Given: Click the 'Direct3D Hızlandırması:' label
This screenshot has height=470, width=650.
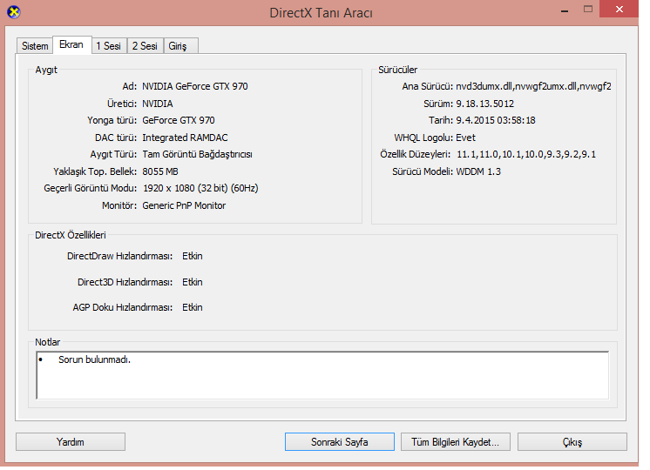Looking at the screenshot, I should (x=125, y=282).
